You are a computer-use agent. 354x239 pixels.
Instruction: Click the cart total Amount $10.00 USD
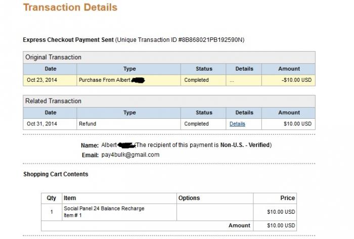281,225
